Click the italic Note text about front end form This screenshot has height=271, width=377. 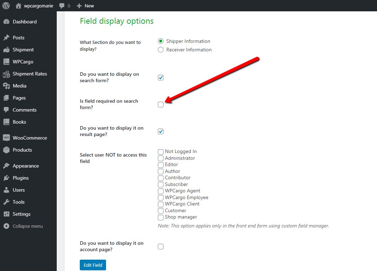tap(243, 226)
